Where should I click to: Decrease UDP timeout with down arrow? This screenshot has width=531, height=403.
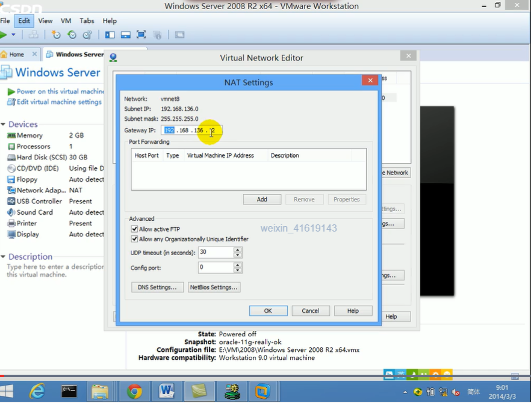[x=238, y=255]
